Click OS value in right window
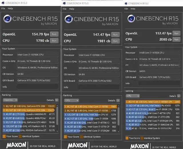The image size is (183, 149). coord(159,65)
